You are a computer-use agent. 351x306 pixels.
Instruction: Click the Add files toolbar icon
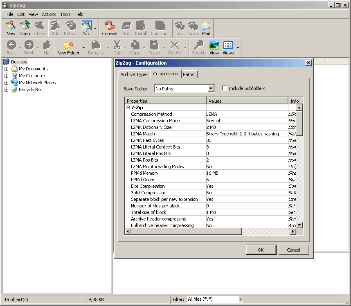point(56,28)
